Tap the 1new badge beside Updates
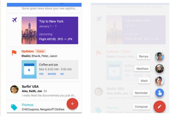The height and width of the screenshot is (116, 174). click(40, 51)
